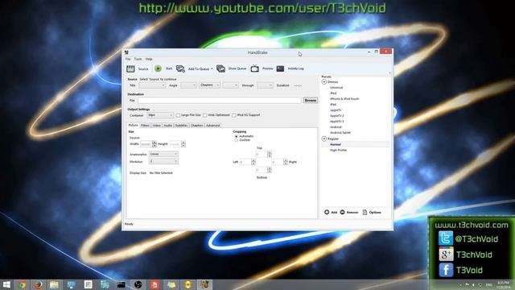This screenshot has height=290, width=515.
Task: Open the File menu
Action: tap(128, 59)
